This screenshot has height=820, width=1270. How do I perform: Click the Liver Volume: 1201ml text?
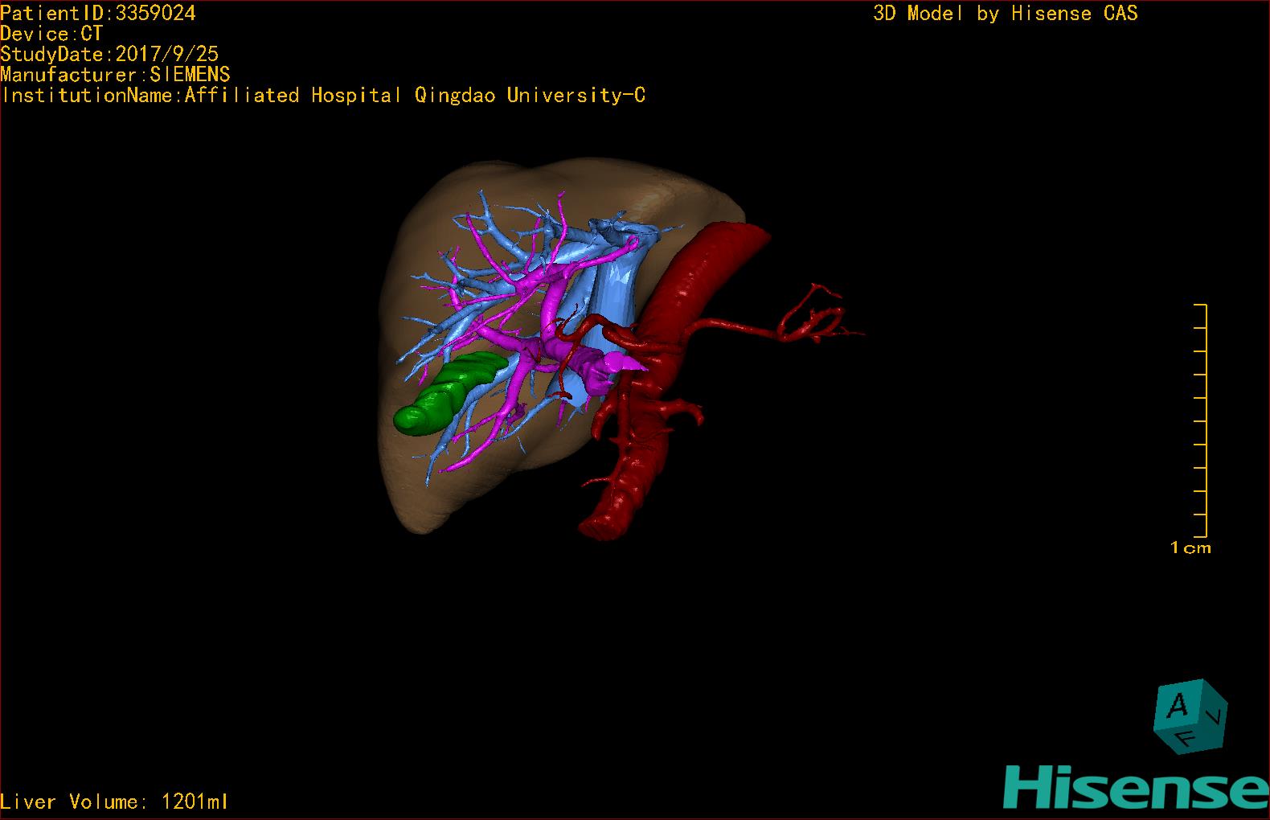tap(114, 802)
